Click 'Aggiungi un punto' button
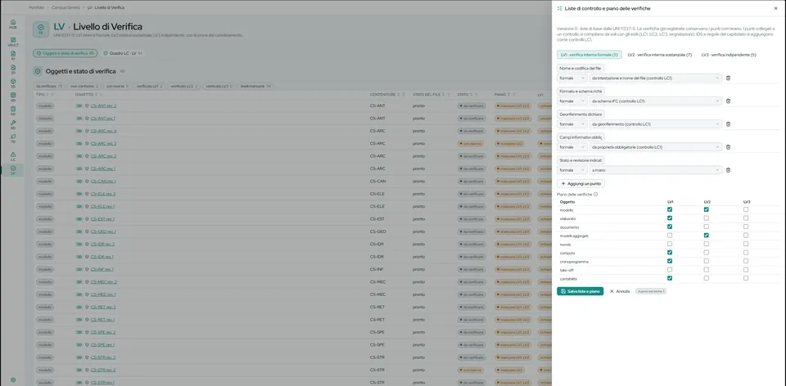 point(581,184)
